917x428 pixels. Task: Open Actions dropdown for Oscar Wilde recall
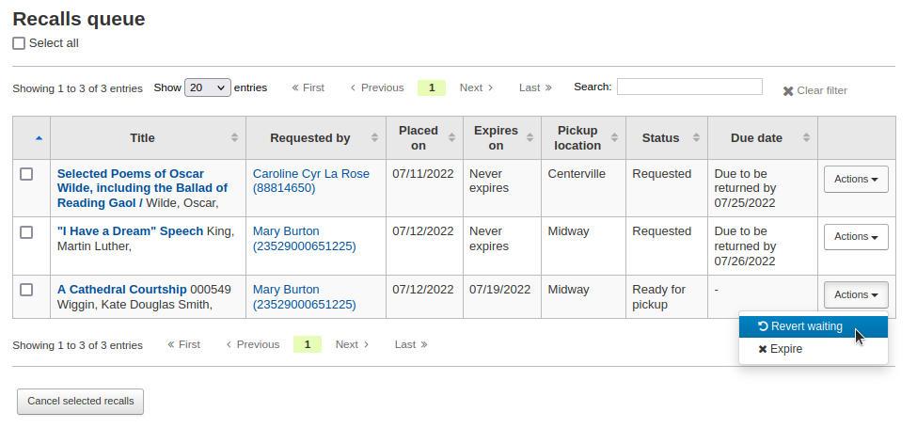(856, 180)
